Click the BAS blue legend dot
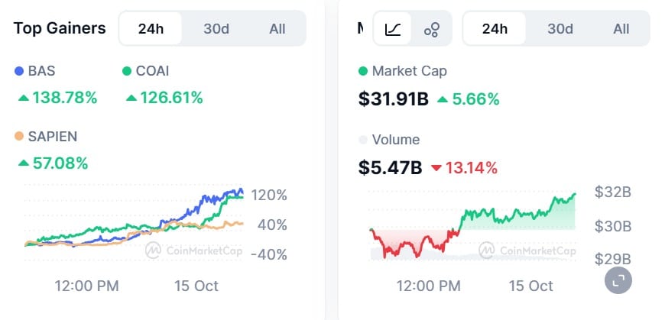Screen dimensions: 665x320 tap(19, 71)
